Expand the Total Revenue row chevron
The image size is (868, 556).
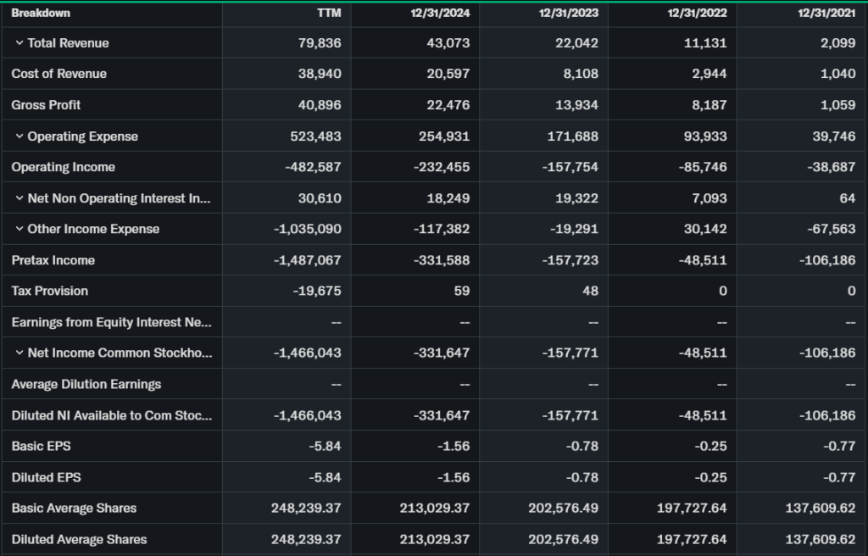pos(19,43)
